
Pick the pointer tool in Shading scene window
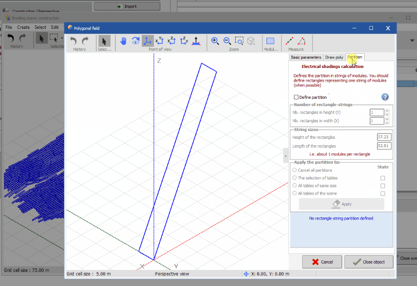tap(42, 38)
